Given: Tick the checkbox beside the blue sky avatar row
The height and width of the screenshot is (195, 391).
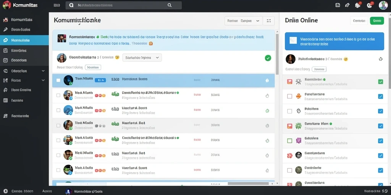Looking at the screenshot, I should pyautogui.click(x=58, y=110).
